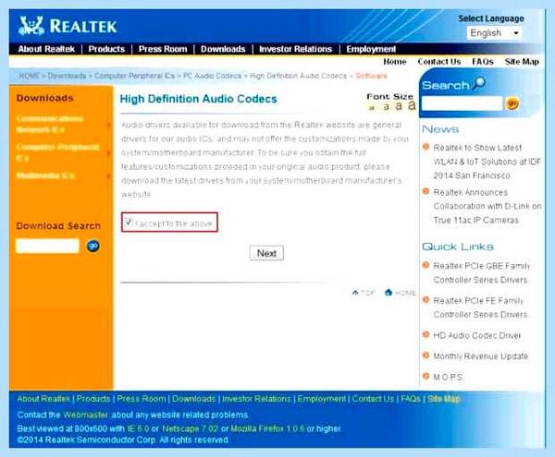Open Downloads menu in top navigation
555x457 pixels.
pyautogui.click(x=223, y=49)
